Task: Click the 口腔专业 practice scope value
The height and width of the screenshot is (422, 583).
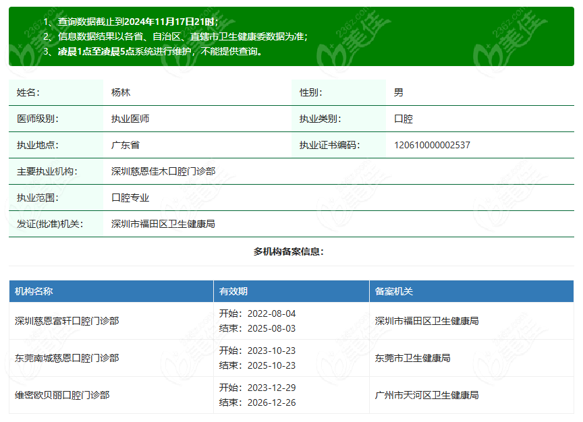Action: 130,198
